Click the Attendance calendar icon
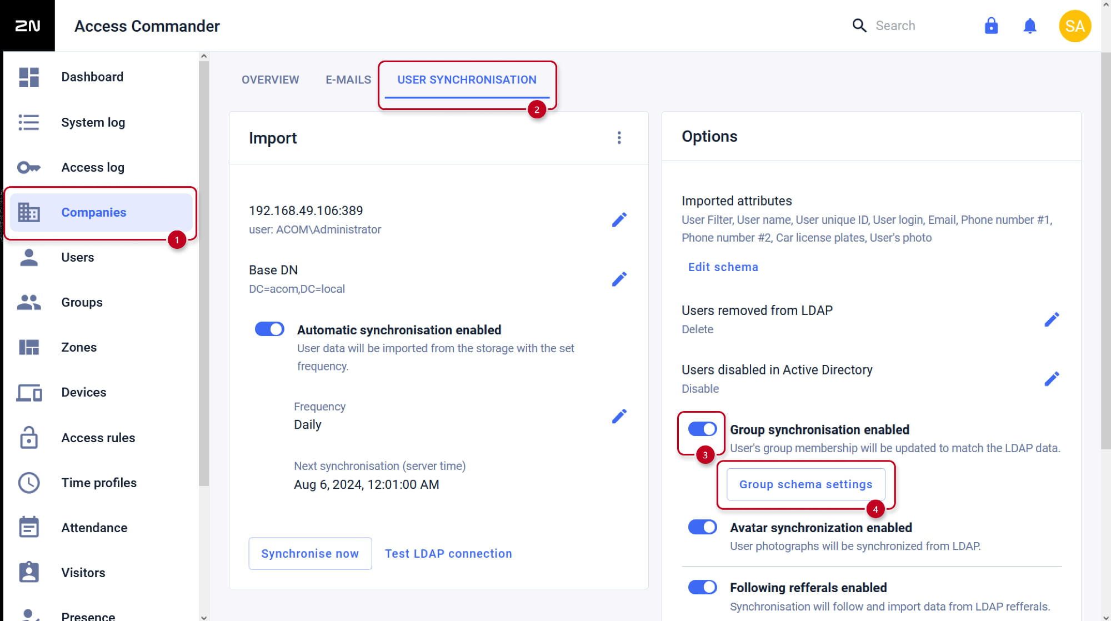Viewport: 1111px width, 621px height. (29, 527)
